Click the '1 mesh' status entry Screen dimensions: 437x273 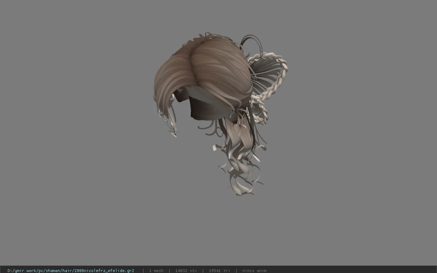156,271
